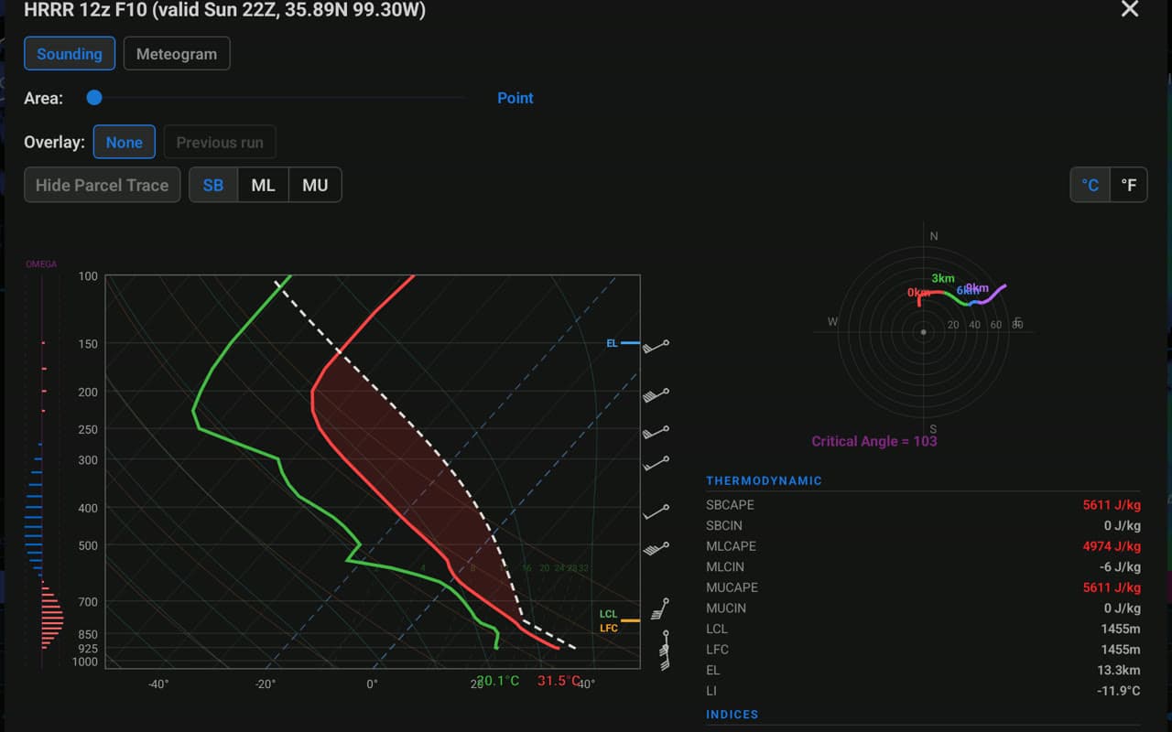Switch temperature units to °C
1172x732 pixels.
click(1090, 185)
